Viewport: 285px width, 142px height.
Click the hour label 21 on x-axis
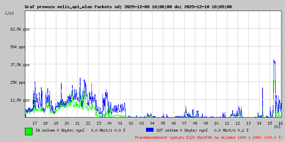coord(77,123)
